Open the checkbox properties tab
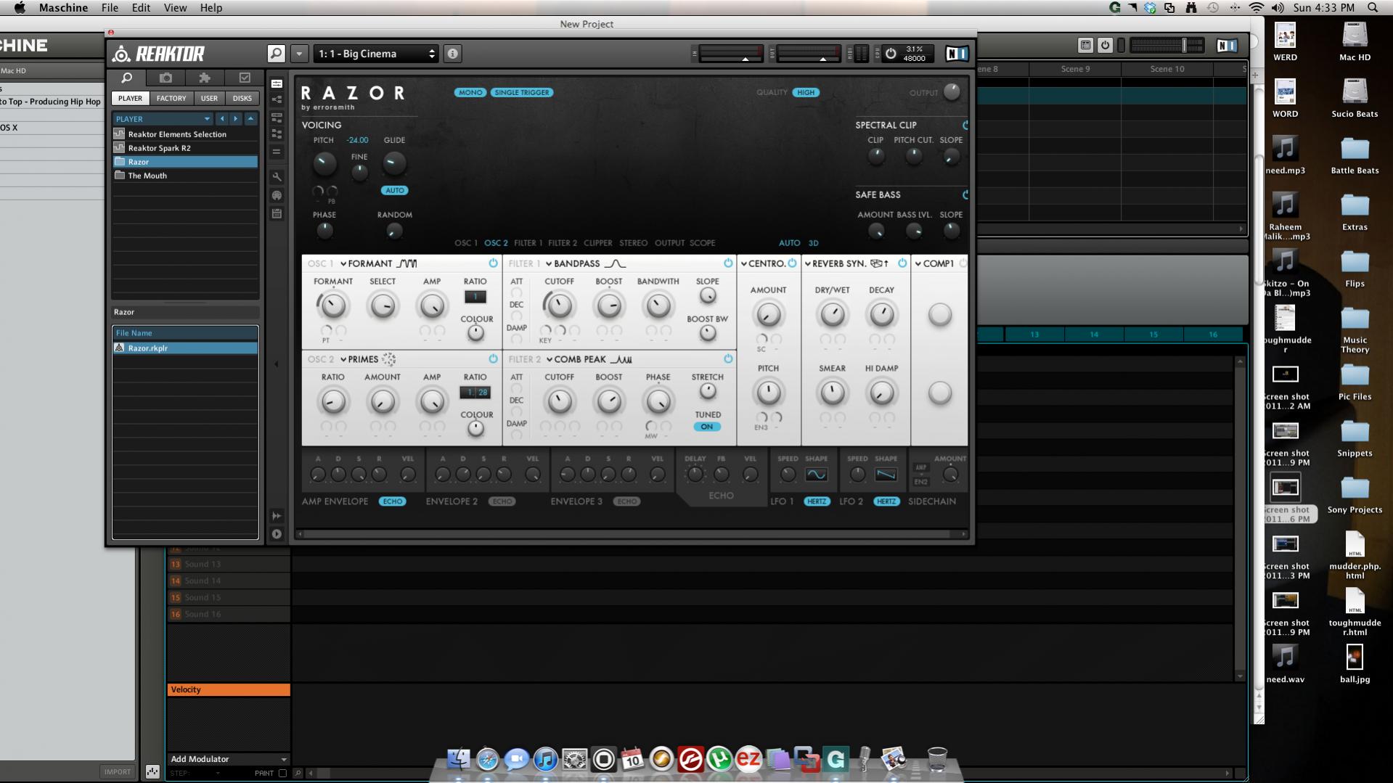The width and height of the screenshot is (1393, 783). click(x=245, y=78)
